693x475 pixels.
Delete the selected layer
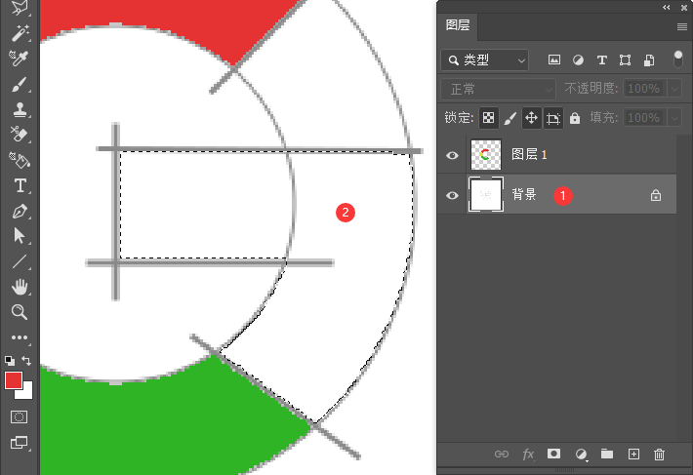click(x=660, y=455)
